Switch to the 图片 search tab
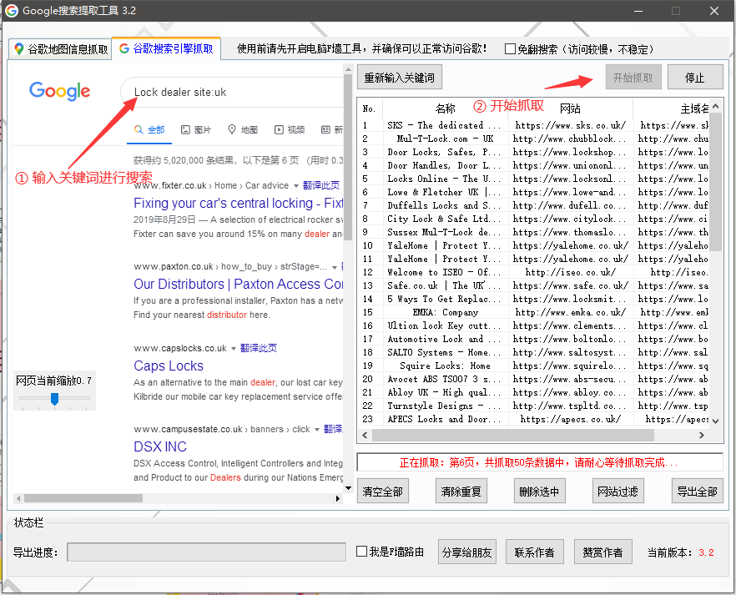Screen dimensions: 736x595 196,129
